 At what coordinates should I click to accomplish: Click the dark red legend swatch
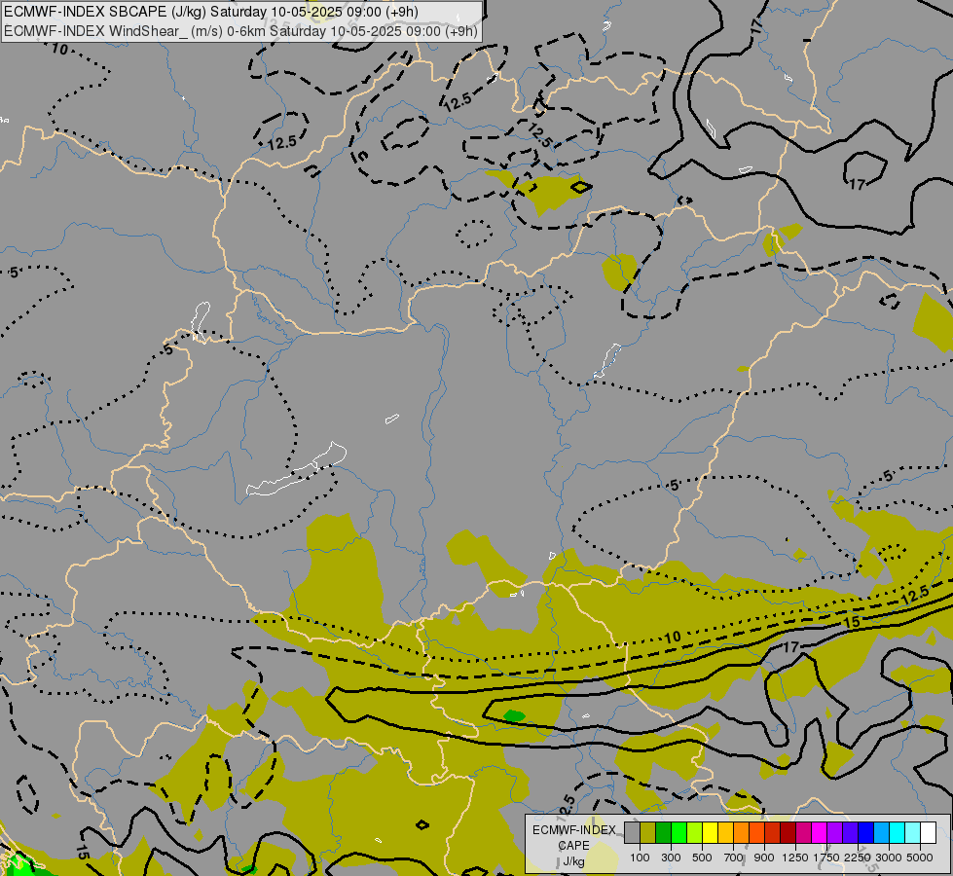tap(788, 832)
